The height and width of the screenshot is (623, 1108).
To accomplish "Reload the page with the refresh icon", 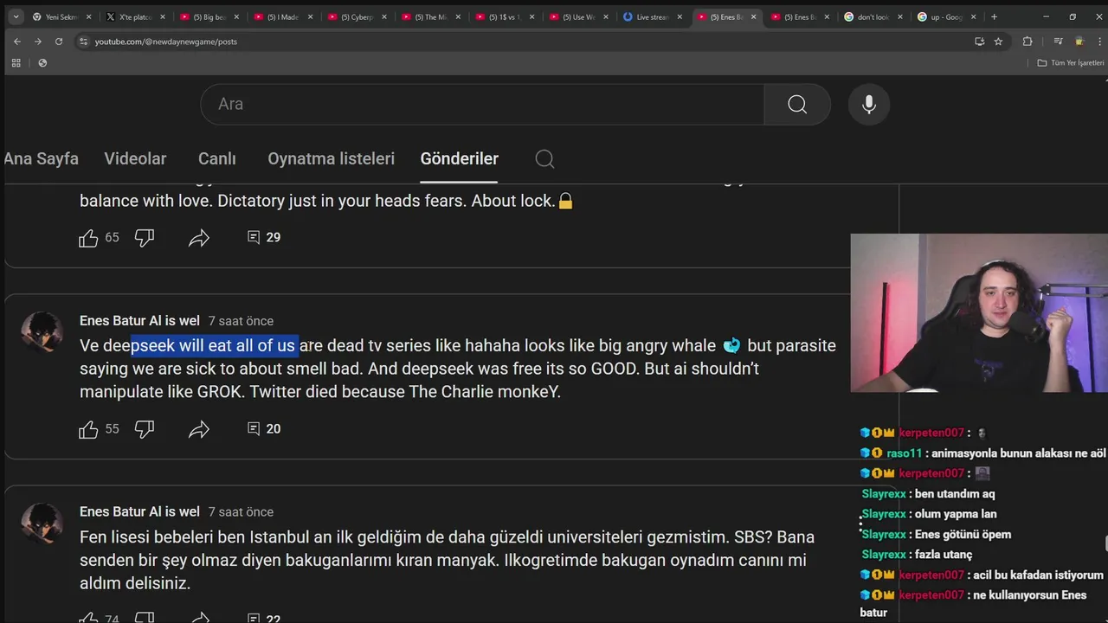I will point(59,42).
